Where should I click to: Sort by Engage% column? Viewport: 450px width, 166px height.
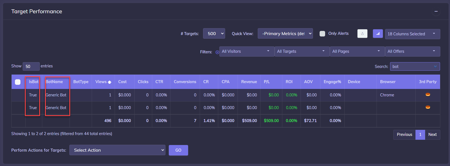tap(333, 82)
